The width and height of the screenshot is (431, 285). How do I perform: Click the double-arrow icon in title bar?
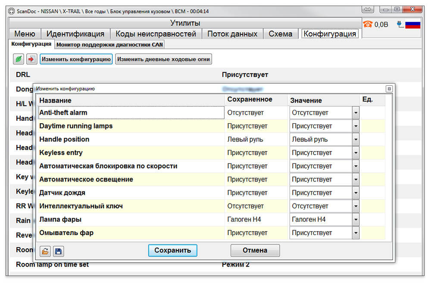[368, 9]
